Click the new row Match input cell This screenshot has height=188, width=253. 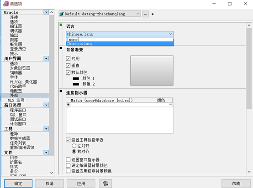pos(113,105)
